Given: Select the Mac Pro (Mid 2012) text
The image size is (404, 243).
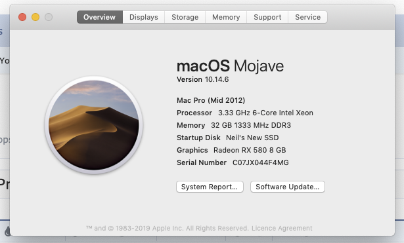Looking at the screenshot, I should (x=211, y=100).
